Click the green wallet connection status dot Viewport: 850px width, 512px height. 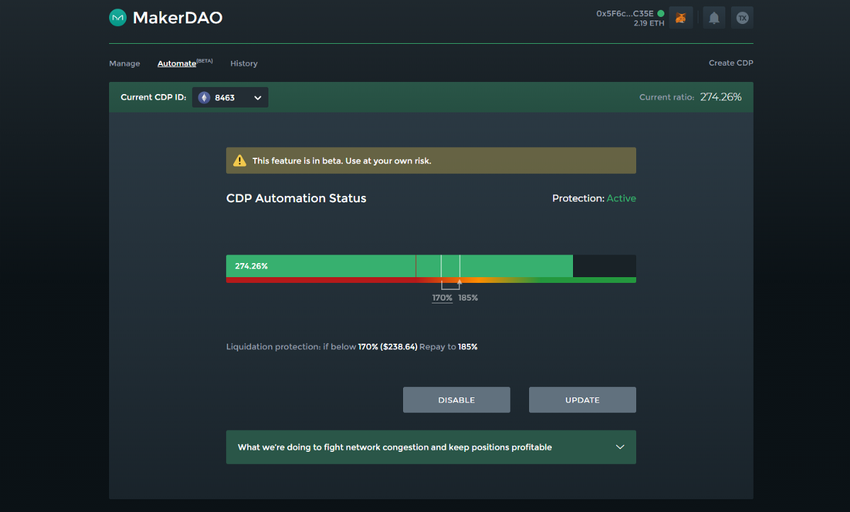661,13
